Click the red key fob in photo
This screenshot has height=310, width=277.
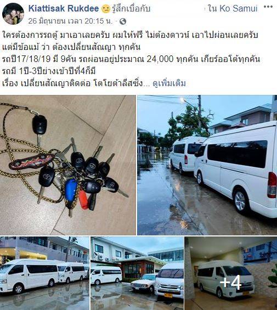[x=83, y=199]
